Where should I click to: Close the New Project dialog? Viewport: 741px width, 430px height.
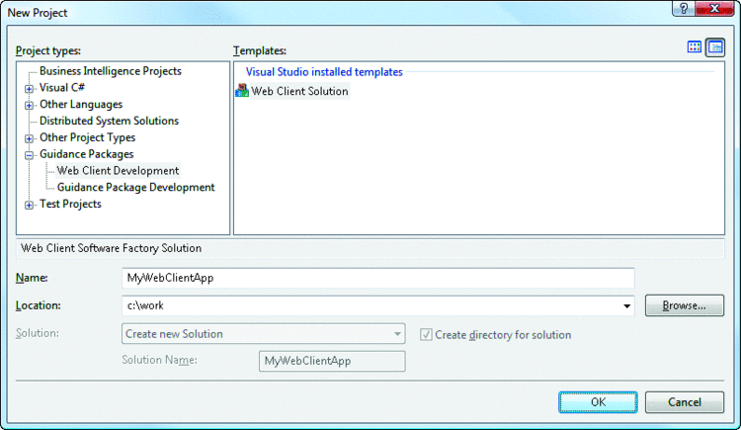click(715, 9)
